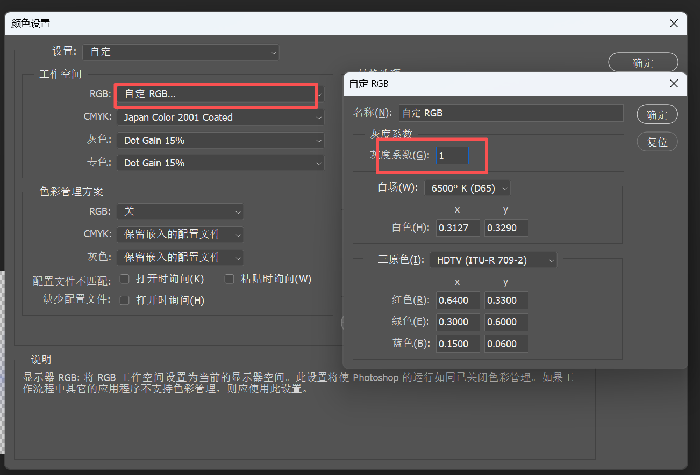Click the 蓝色(B) y value field

(506, 344)
